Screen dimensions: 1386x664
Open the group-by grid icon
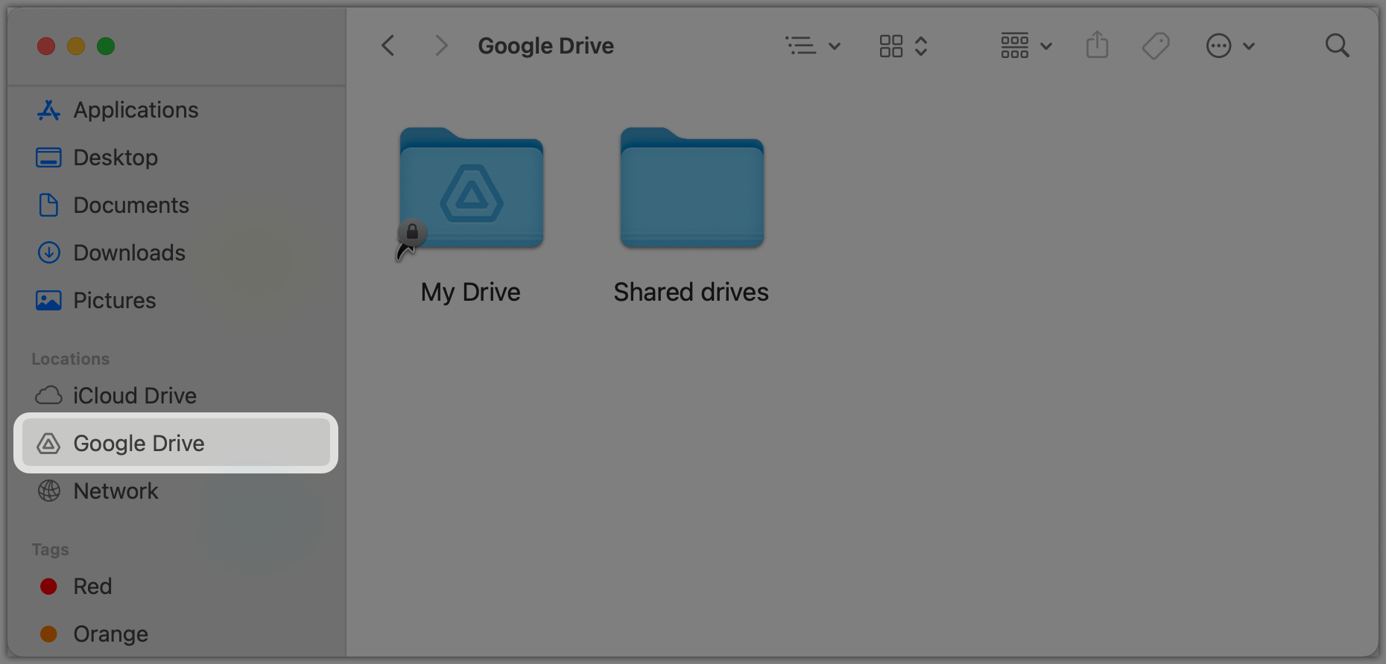tap(1015, 46)
